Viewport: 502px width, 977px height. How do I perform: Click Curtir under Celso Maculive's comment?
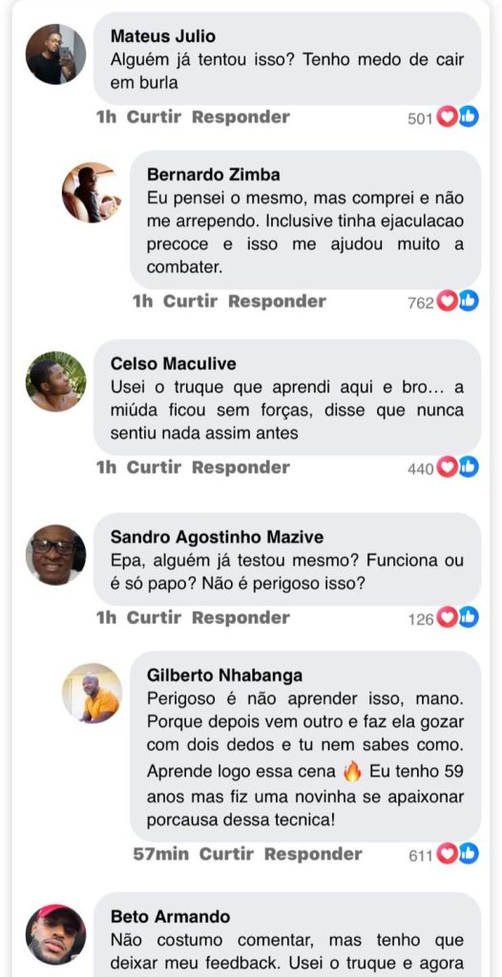(154, 468)
